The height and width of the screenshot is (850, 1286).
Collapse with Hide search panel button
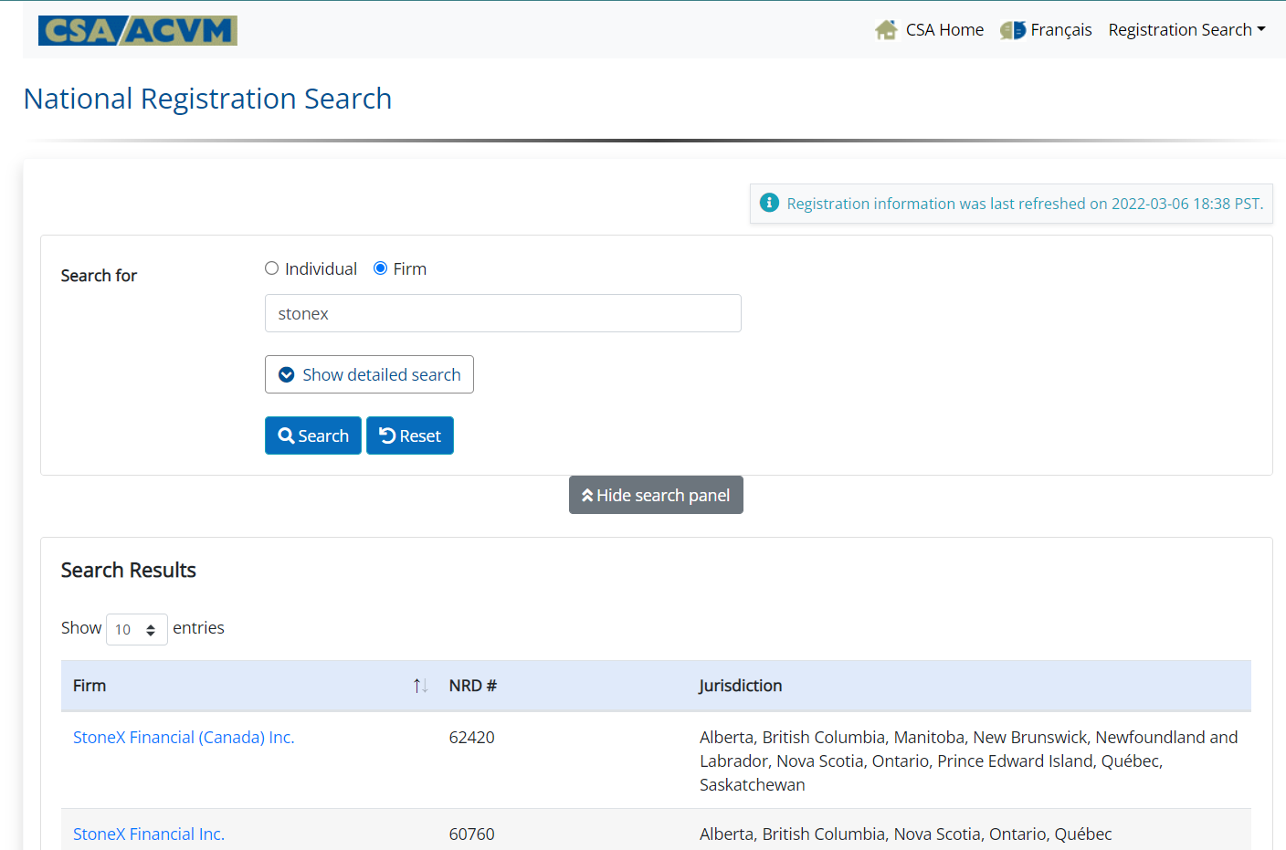(656, 495)
